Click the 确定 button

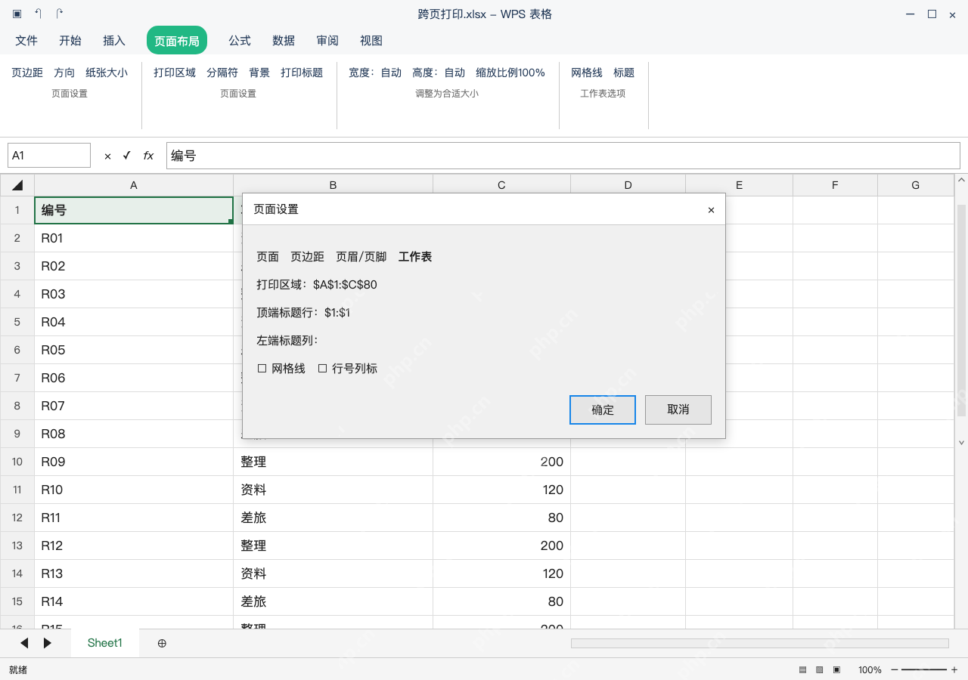tap(603, 410)
